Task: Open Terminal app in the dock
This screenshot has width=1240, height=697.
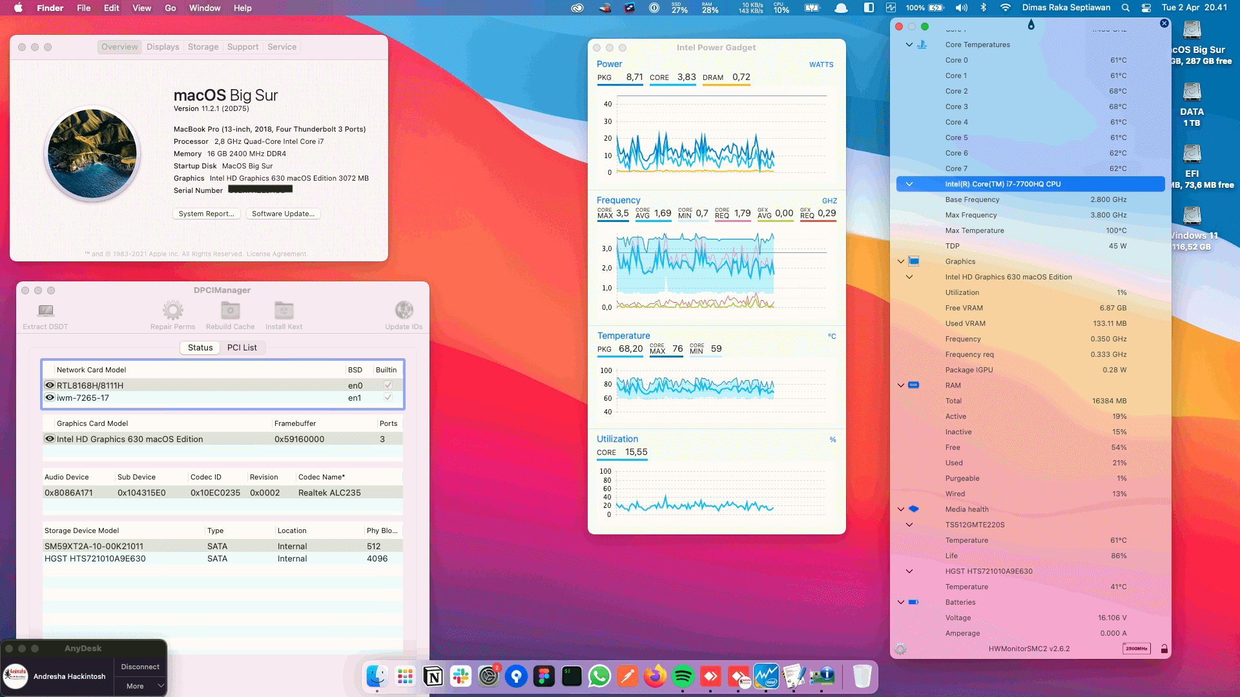Action: click(572, 676)
